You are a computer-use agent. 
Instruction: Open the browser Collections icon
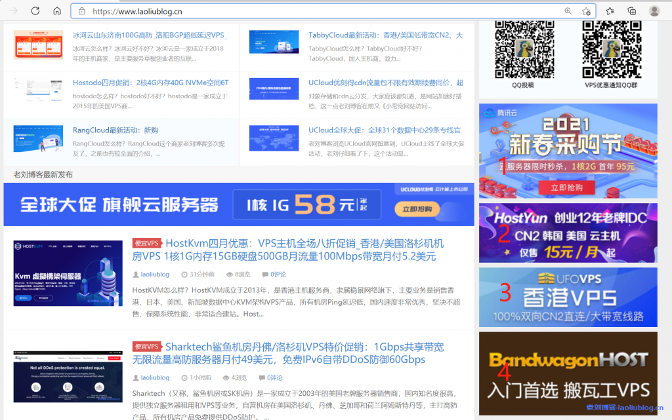click(x=632, y=11)
